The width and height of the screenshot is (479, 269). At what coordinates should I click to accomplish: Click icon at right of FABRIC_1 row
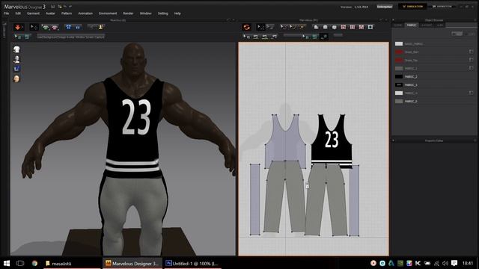[x=471, y=68]
